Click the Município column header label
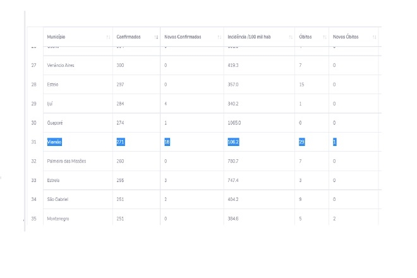Screen dimensions: 417x278 [x=56, y=37]
